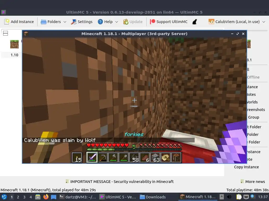Click More news button
The height and width of the screenshot is (201, 269).
click(x=253, y=182)
